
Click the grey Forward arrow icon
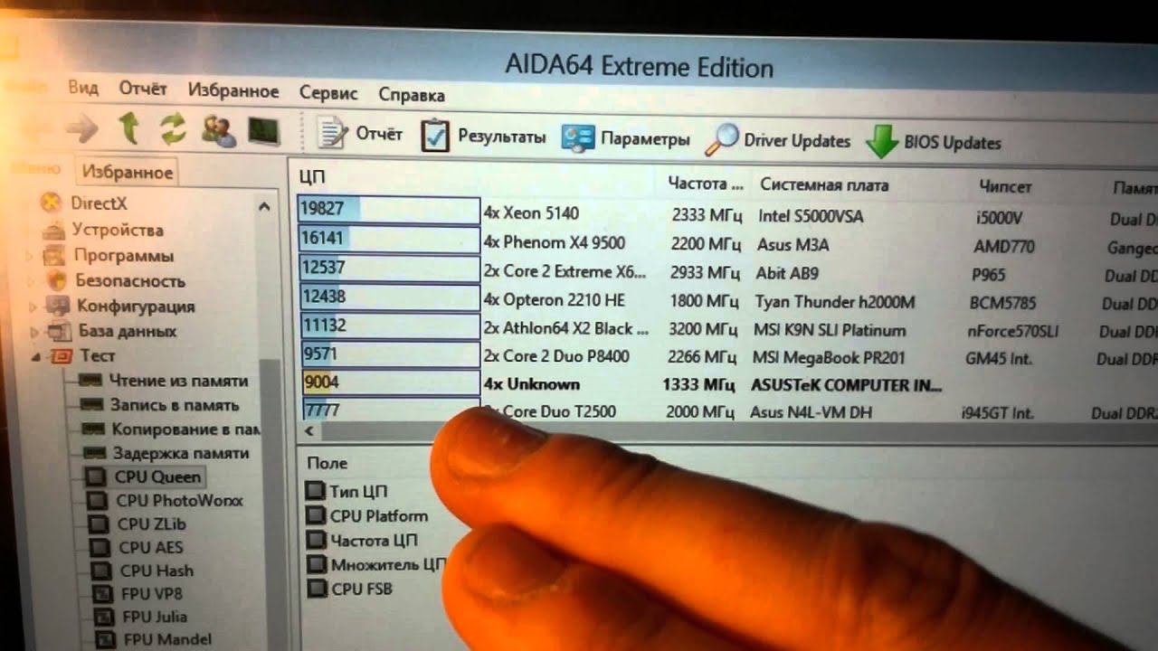click(81, 129)
